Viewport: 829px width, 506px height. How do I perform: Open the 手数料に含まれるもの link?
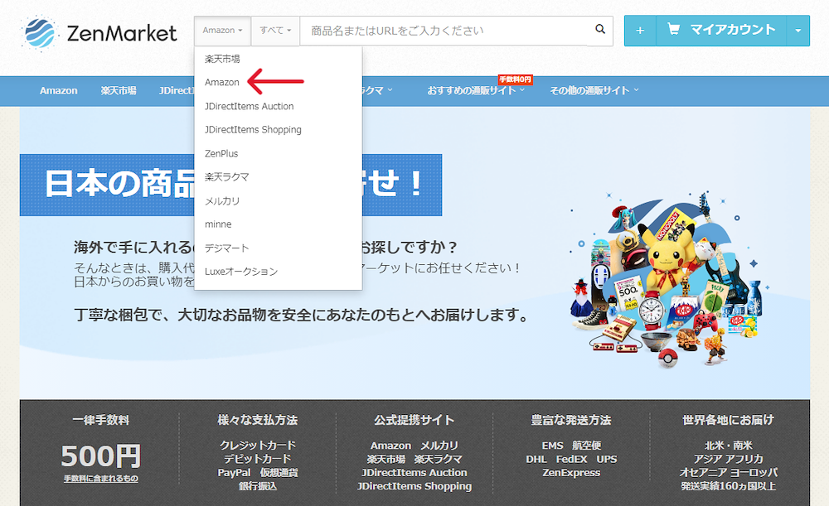103,479
